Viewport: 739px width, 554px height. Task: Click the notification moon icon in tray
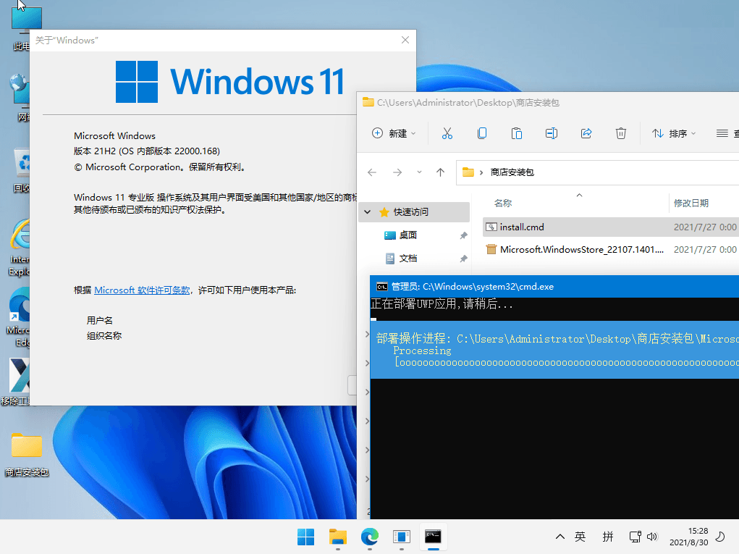(x=720, y=537)
